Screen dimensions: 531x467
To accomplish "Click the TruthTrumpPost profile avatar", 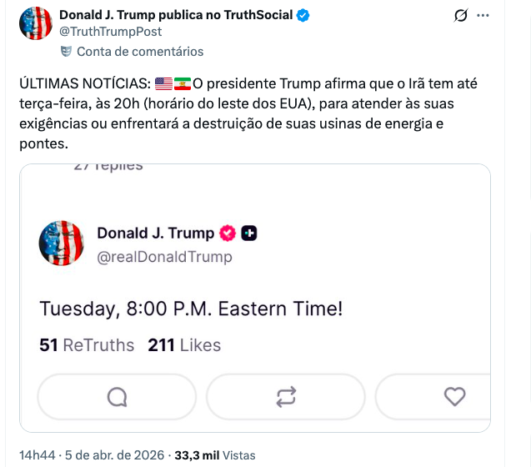I will tap(37, 23).
